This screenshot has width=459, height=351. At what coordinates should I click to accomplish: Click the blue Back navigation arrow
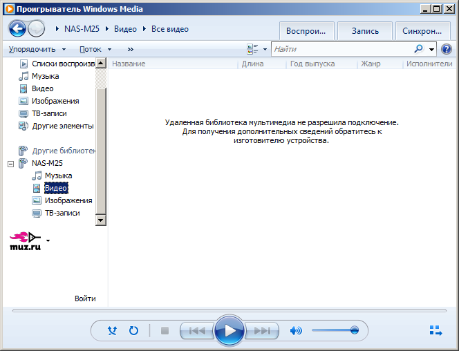[17, 29]
